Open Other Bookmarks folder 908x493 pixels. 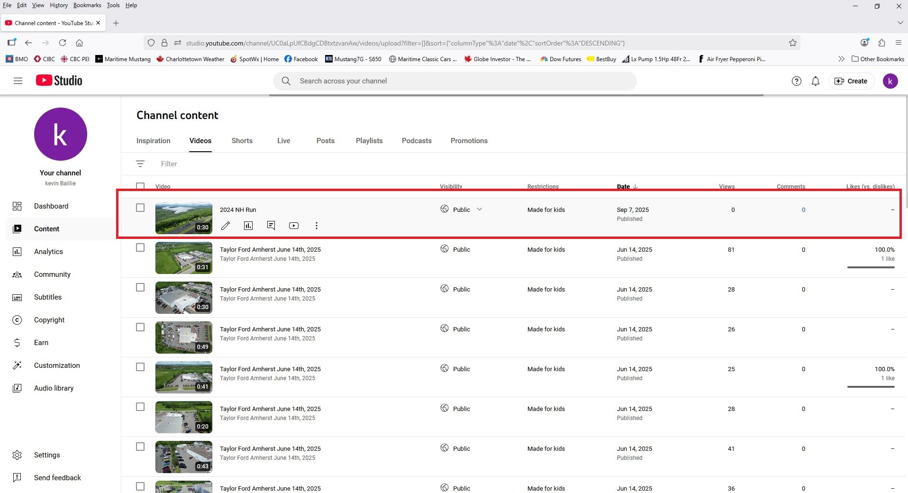[878, 59]
